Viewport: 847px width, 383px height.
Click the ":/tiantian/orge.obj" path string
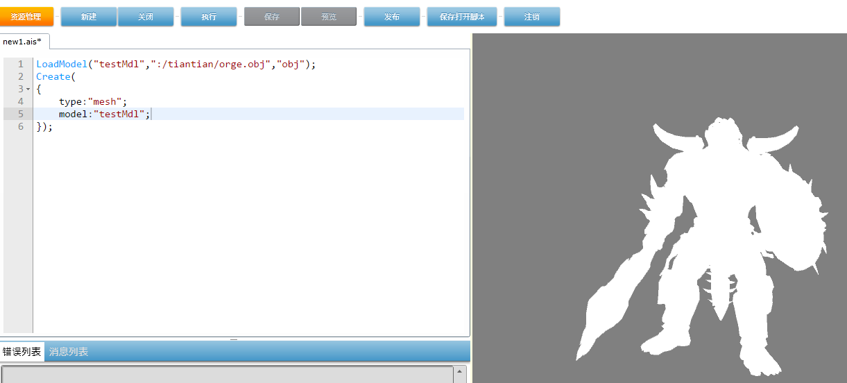coord(211,64)
